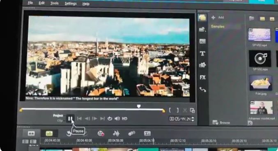The image size is (278, 151).
Task: Select the Samples library folder
Action: pyautogui.click(x=218, y=27)
